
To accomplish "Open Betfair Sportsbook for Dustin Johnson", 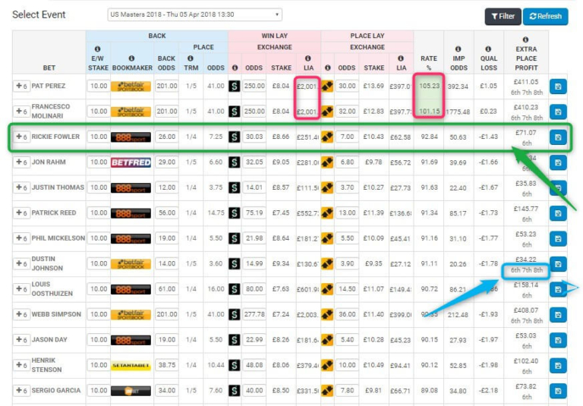I will point(131,264).
